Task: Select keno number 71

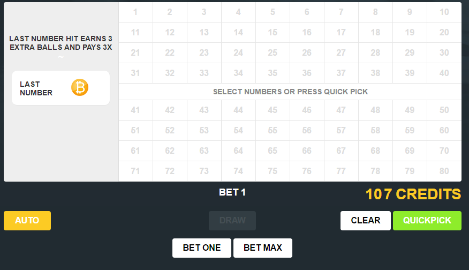Action: 135,171
